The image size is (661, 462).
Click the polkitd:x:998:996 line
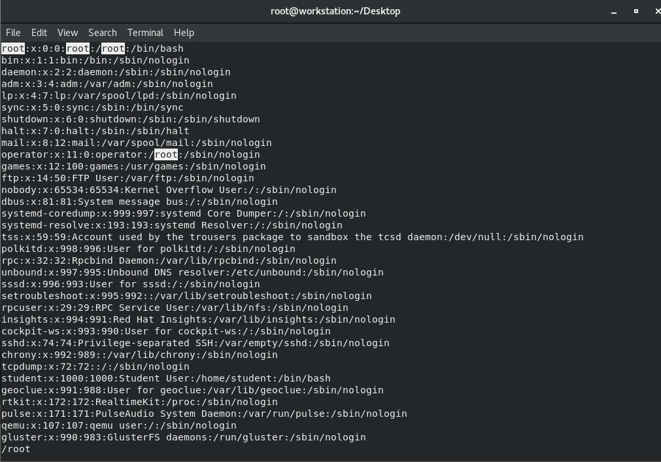(148, 249)
